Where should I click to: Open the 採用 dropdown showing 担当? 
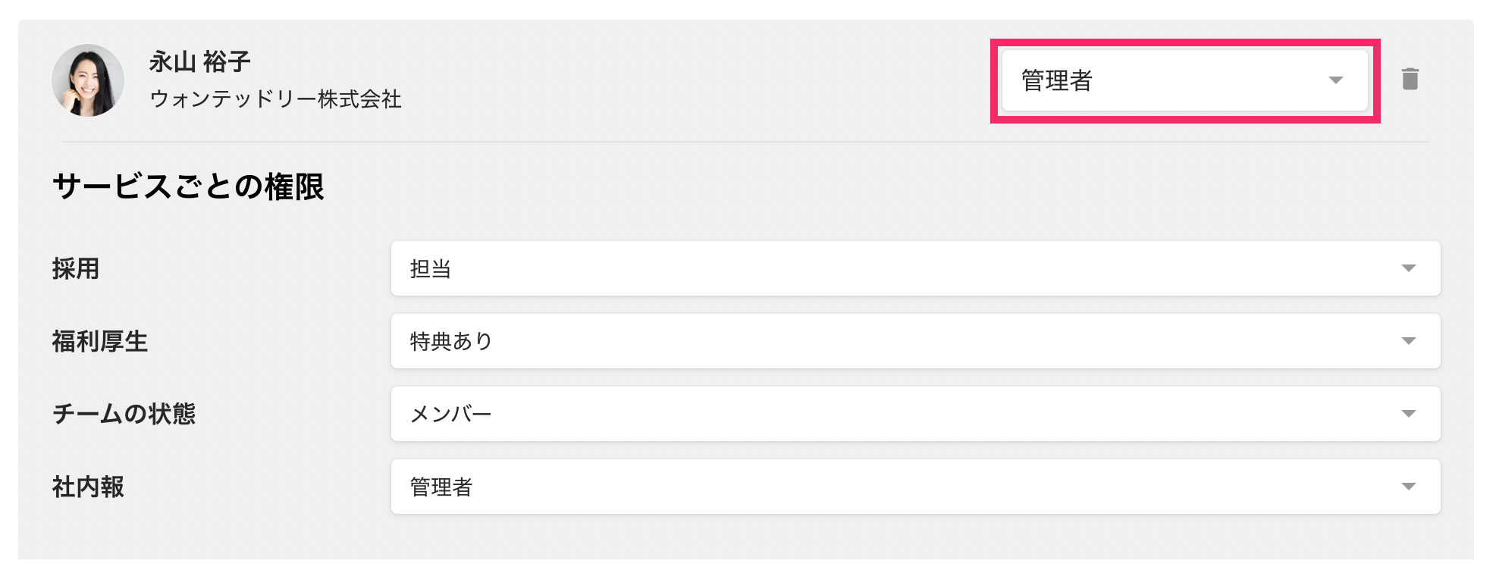[x=895, y=268]
